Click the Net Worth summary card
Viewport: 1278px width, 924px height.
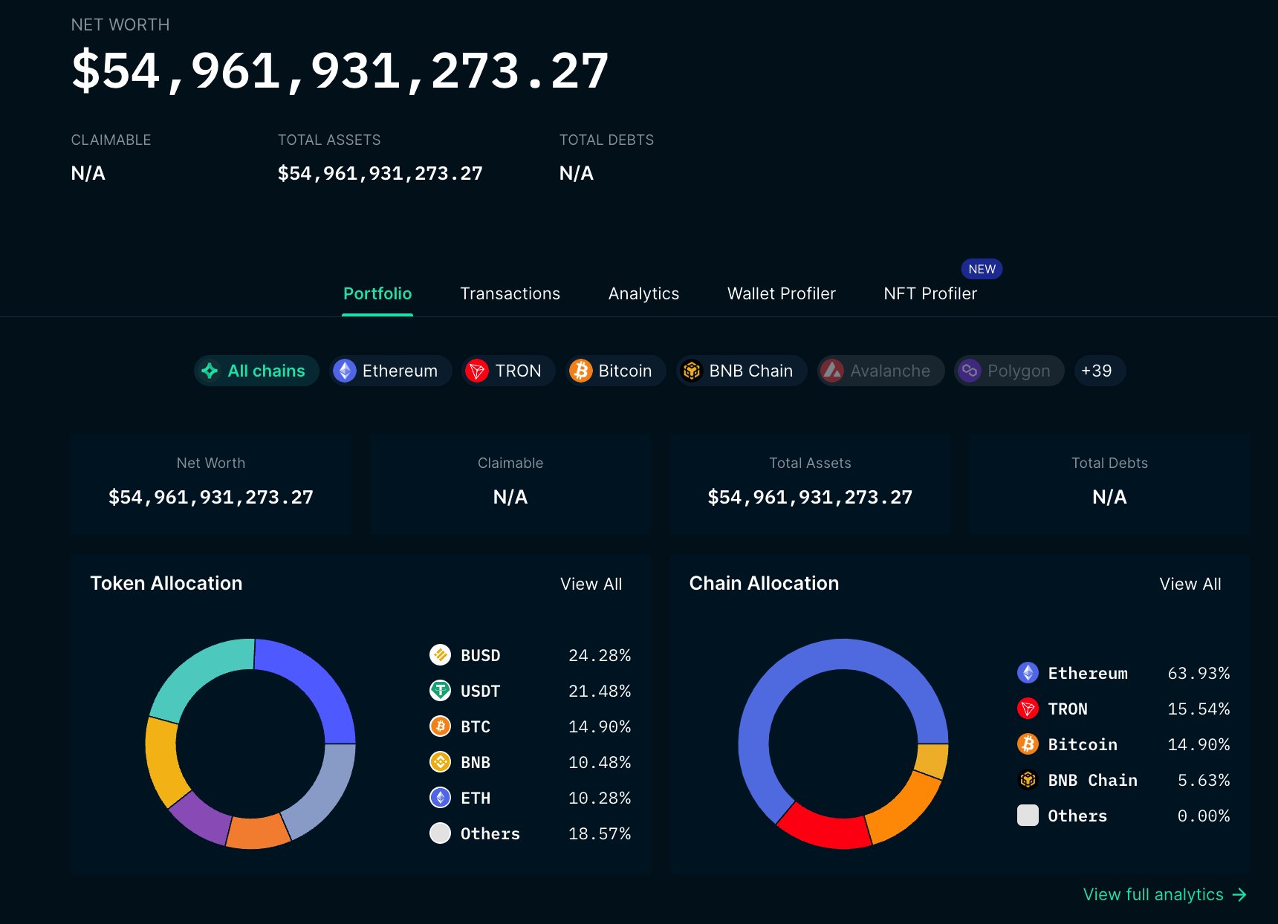pyautogui.click(x=211, y=484)
